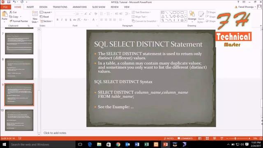Switch to Slide Sorter view
This screenshot has height=148, width=263.
click(207, 138)
